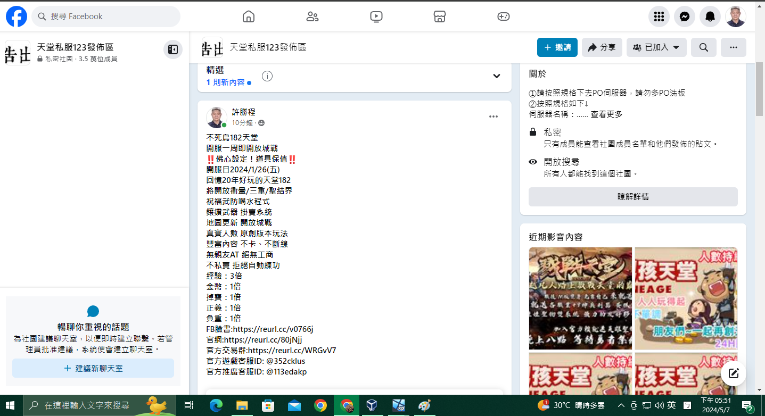Click the info icon next to 精選
The image size is (765, 416).
(267, 76)
